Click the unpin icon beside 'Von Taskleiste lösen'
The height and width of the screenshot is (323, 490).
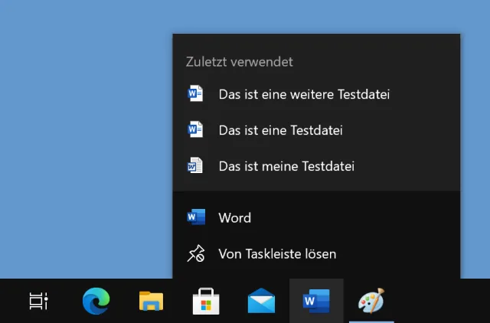196,253
